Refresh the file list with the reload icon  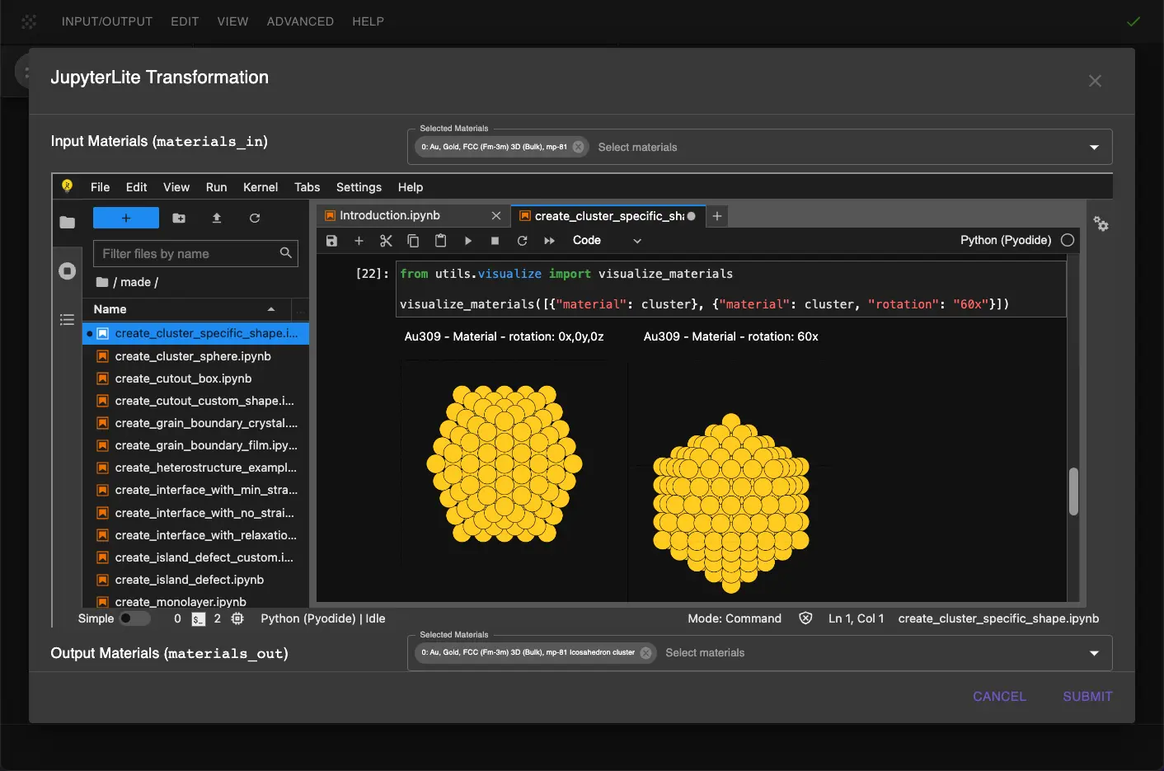click(255, 218)
